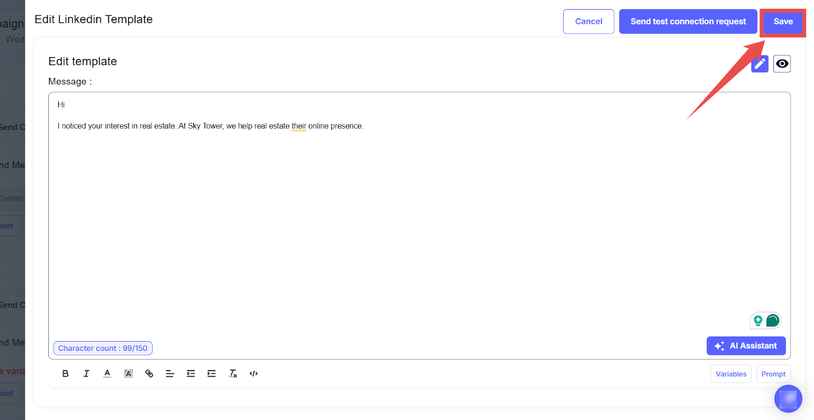Open the Variables list
The height and width of the screenshot is (420, 814).
731,374
